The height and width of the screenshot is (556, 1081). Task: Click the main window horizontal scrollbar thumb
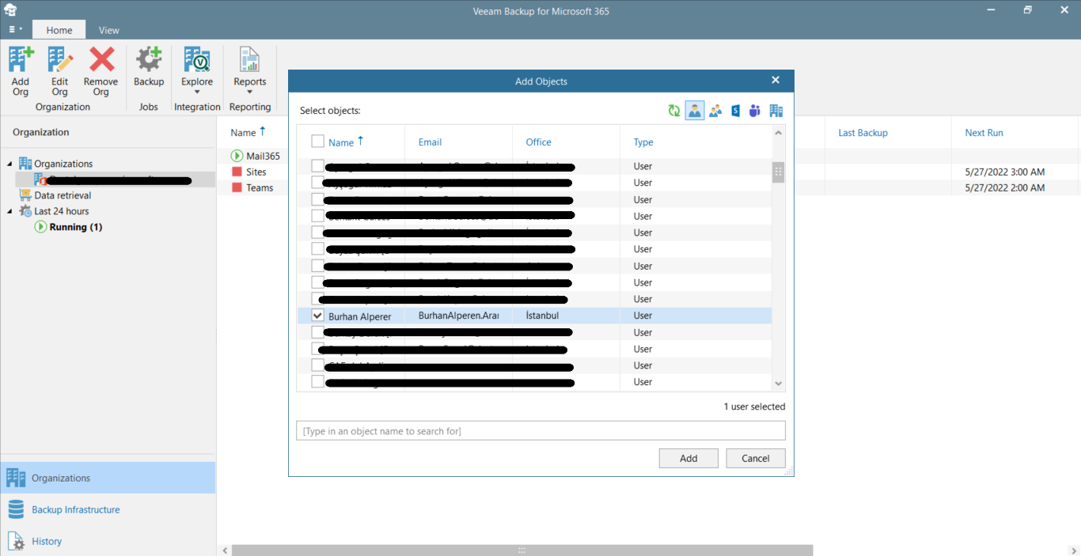[522, 550]
